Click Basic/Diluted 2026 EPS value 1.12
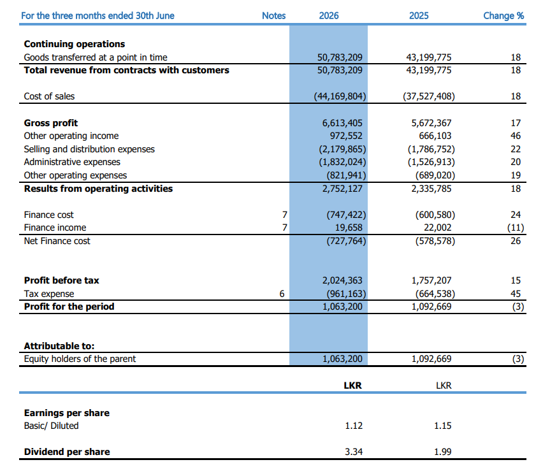 [354, 426]
